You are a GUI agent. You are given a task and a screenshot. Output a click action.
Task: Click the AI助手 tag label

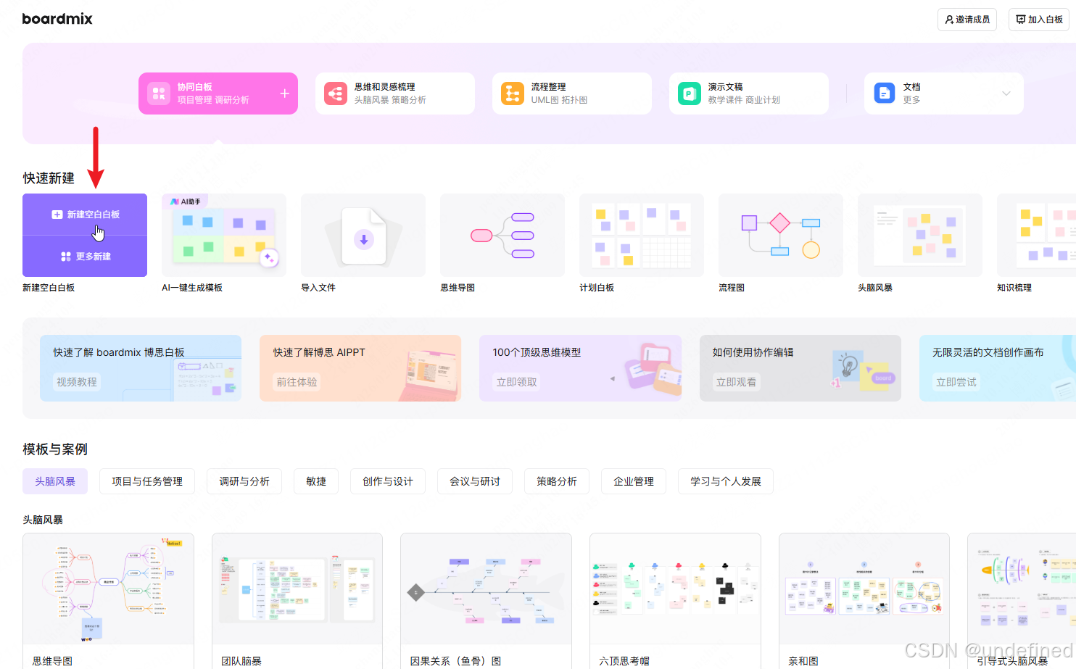tap(186, 201)
